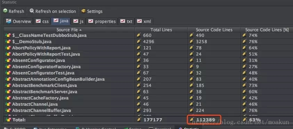Click file icon beside AbortPolicyWithReport.java

pyautogui.click(x=8, y=48)
